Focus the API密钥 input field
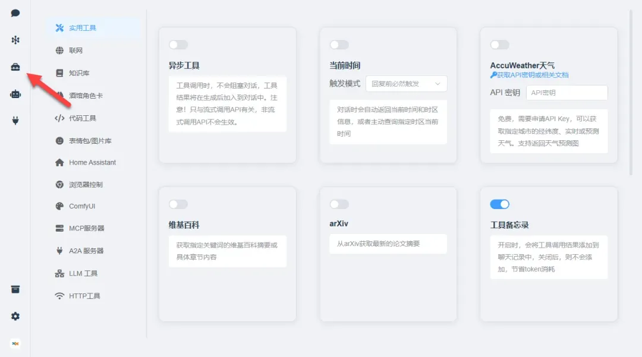This screenshot has width=642, height=357. pos(567,93)
